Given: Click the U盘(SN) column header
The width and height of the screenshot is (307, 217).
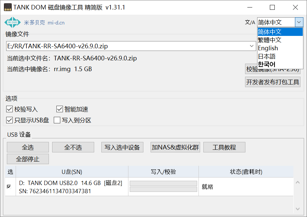Looking at the screenshot, I should (72, 172).
